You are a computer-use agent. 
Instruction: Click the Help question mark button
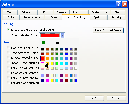pyautogui.click(x=118, y=4)
